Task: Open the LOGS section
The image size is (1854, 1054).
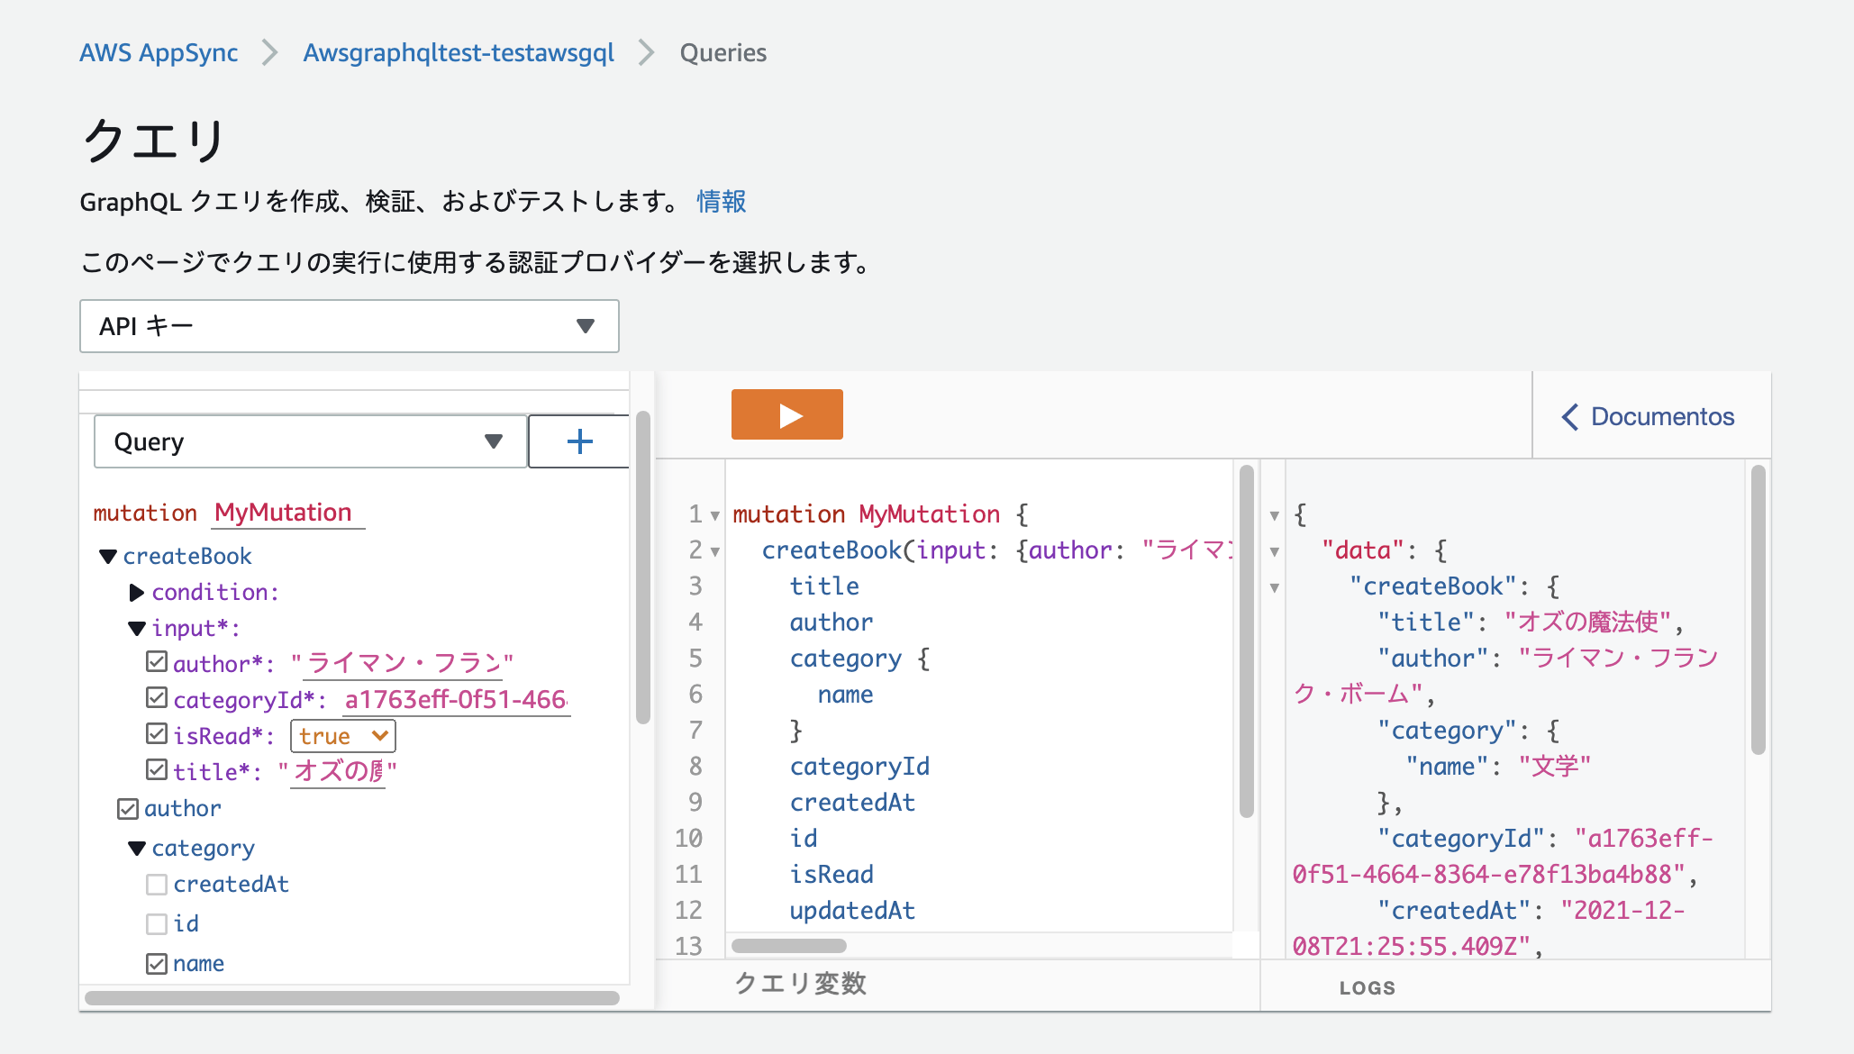Action: point(1367,988)
